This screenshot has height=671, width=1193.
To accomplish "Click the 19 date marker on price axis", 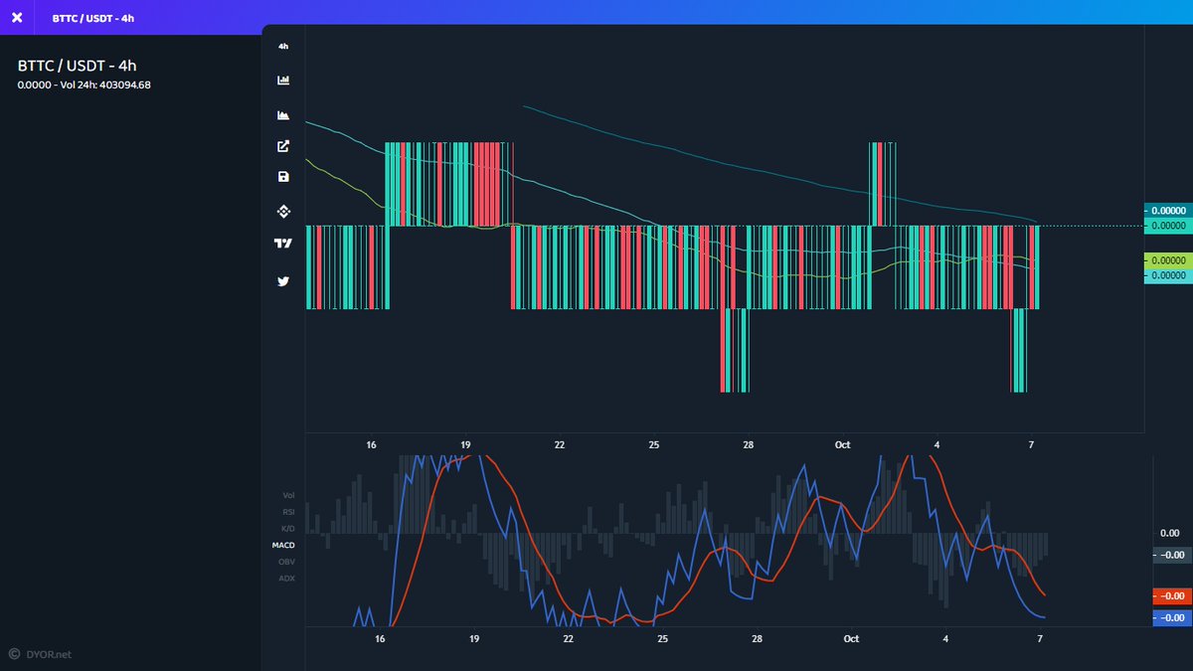I will click(465, 444).
